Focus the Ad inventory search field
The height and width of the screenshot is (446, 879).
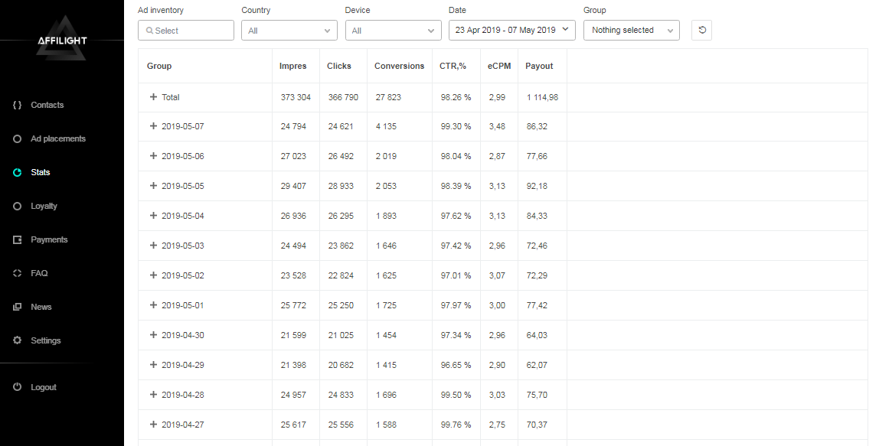(x=186, y=31)
